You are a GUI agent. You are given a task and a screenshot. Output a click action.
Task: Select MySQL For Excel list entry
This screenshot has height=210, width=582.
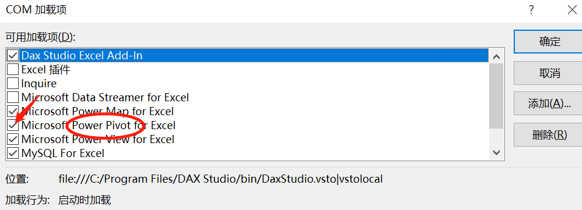point(62,153)
